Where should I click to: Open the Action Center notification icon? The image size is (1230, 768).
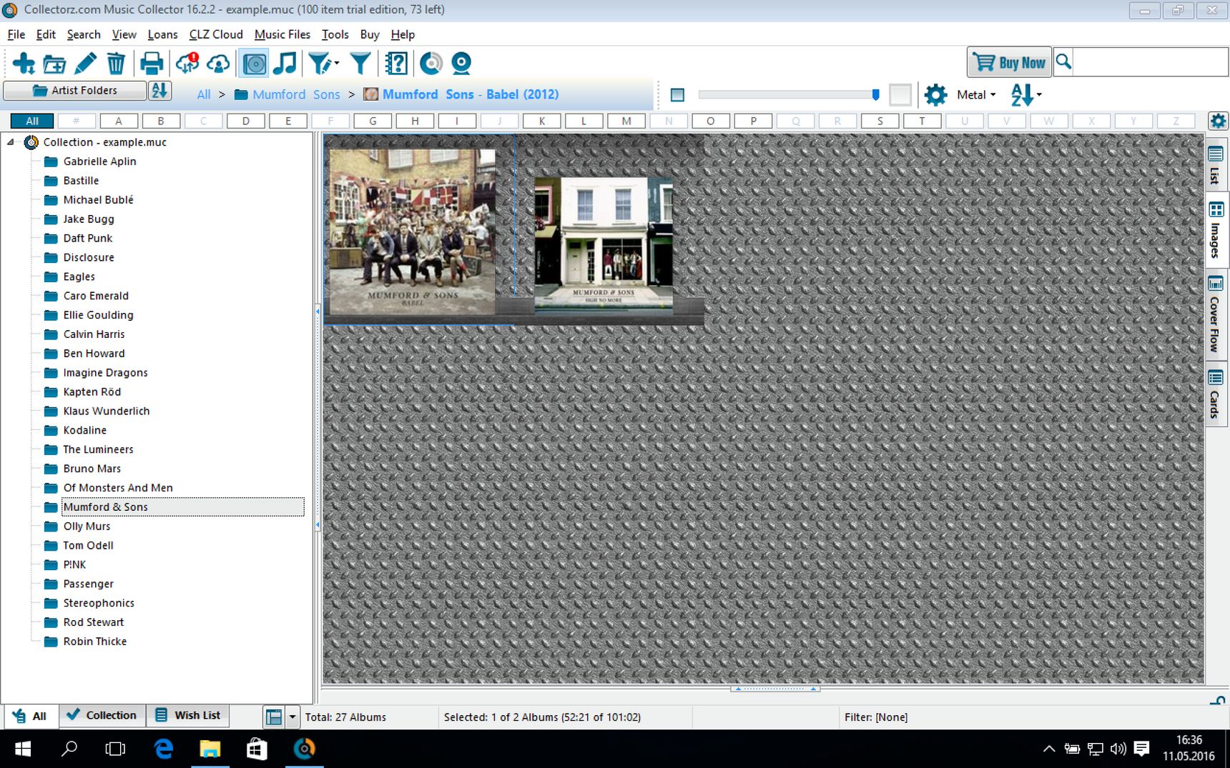pyautogui.click(x=1141, y=749)
